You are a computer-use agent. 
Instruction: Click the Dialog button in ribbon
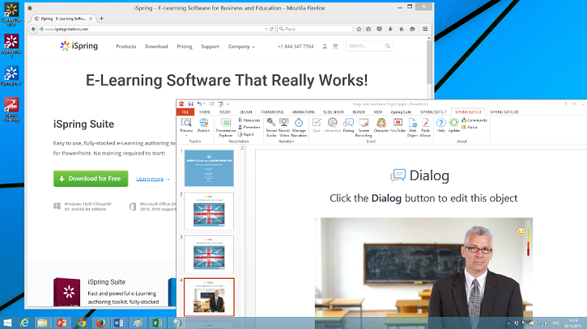348,125
